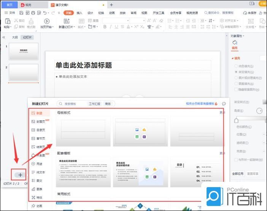Toggle Italic formatting
267x211 pixels.
111,27
